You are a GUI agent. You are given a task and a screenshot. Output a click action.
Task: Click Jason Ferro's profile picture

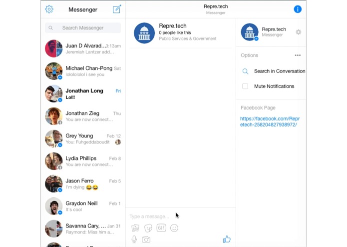[x=54, y=184]
